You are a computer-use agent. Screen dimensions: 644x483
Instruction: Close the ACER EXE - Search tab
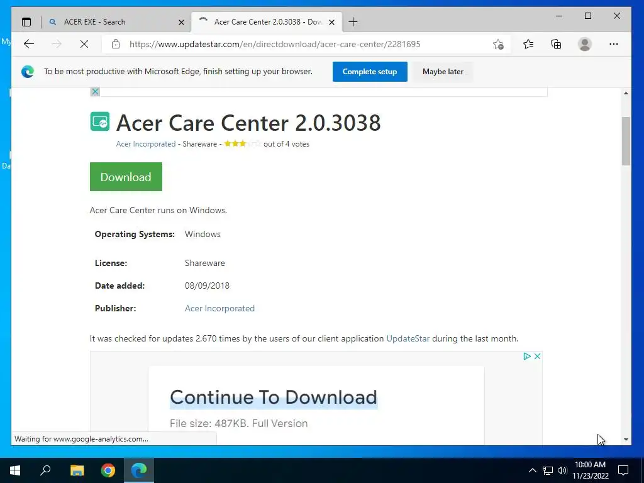181,22
